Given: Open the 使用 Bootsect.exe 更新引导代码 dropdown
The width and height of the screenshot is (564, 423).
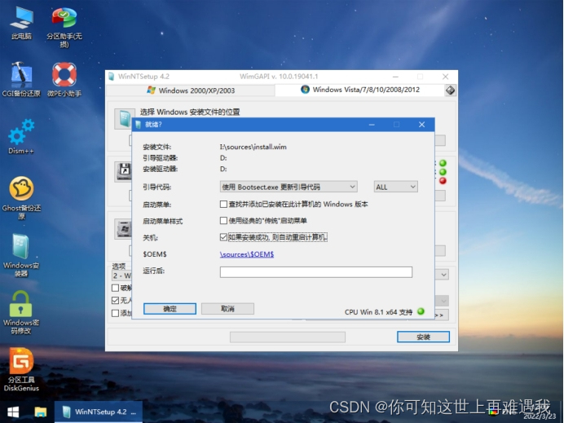Looking at the screenshot, I should coord(289,187).
